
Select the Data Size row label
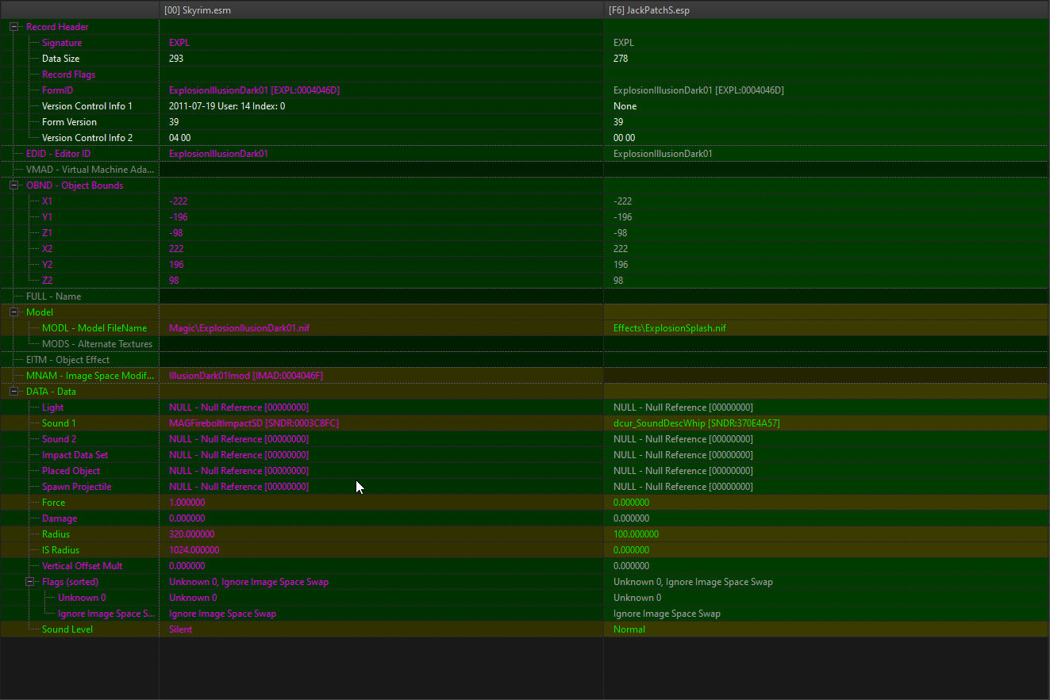pos(60,59)
